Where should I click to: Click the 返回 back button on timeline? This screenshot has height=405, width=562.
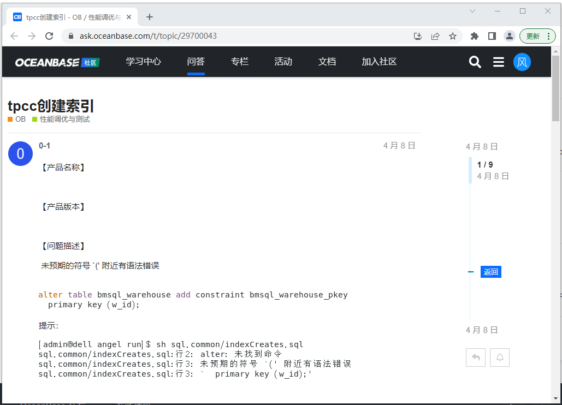pyautogui.click(x=490, y=272)
